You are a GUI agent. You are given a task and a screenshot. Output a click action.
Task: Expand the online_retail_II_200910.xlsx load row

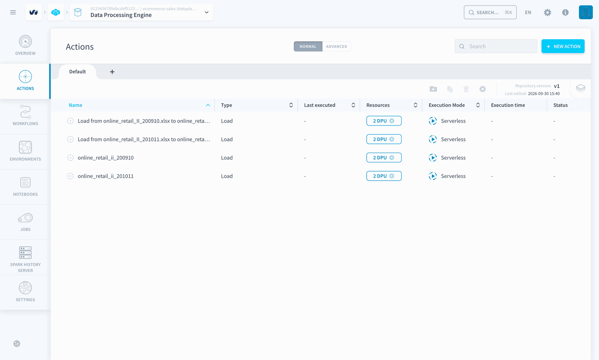71,121
